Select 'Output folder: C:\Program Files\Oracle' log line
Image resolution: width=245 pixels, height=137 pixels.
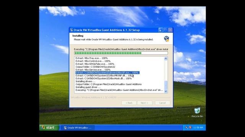click(109, 84)
